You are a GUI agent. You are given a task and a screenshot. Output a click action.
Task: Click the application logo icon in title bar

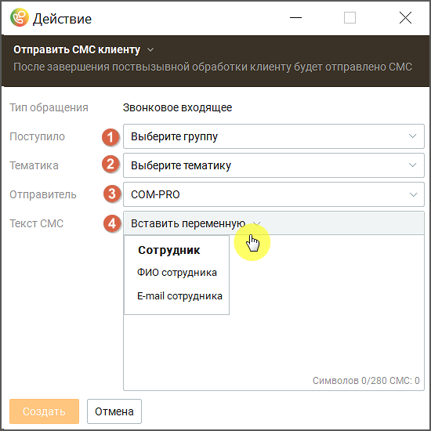20,18
